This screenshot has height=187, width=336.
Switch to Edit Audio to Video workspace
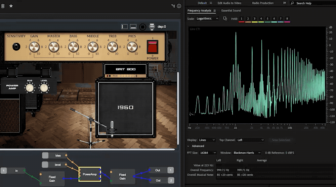[229, 3]
